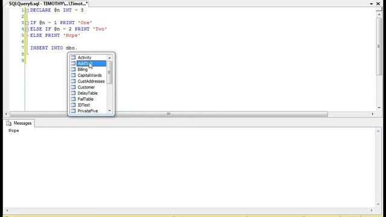Click the 'Two' string literal on line 4
Viewport: 386px width, 217px height.
(100, 29)
